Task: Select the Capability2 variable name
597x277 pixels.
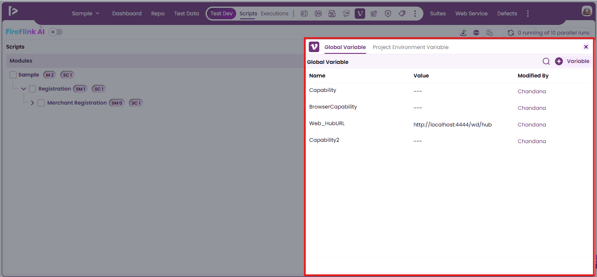Action: click(x=325, y=140)
